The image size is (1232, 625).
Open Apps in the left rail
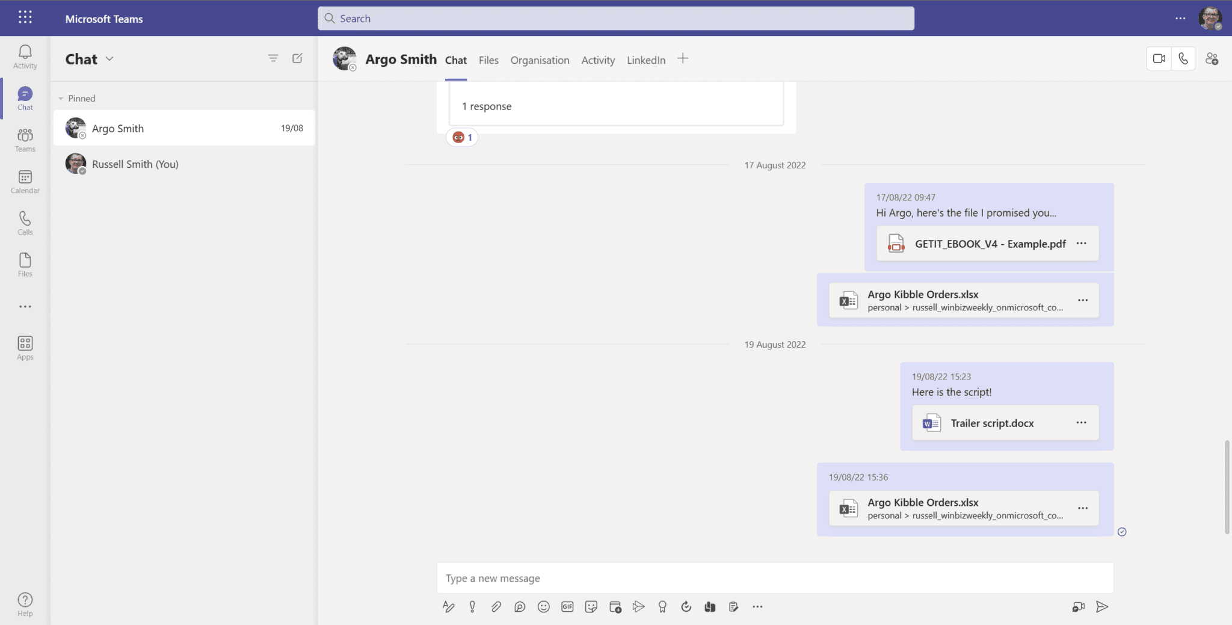25,348
